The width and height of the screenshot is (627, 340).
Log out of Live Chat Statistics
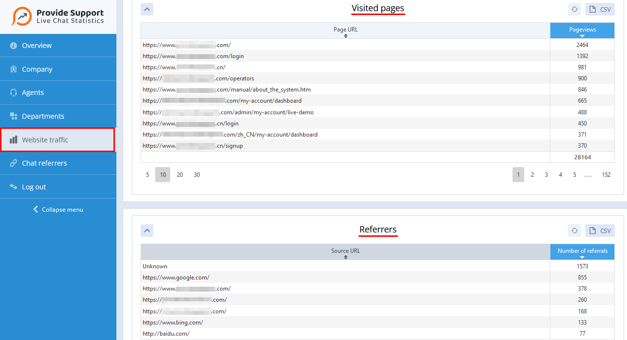click(34, 186)
